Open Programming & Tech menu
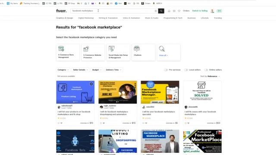276x155 pixels. tap(173, 18)
